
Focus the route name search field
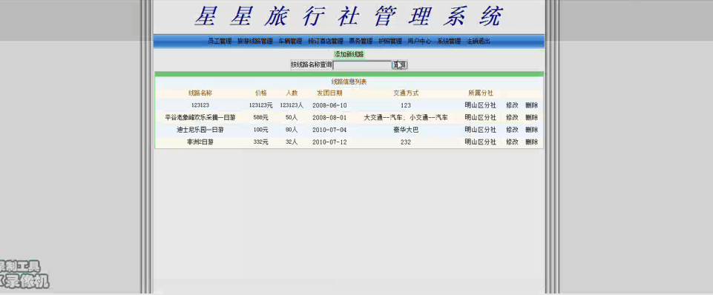click(362, 65)
